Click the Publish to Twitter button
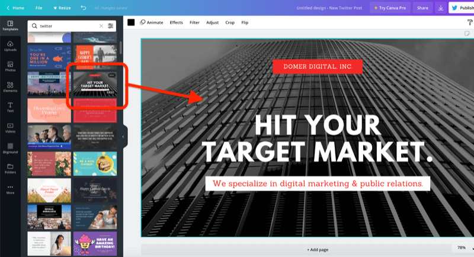The image size is (474, 257). click(462, 8)
